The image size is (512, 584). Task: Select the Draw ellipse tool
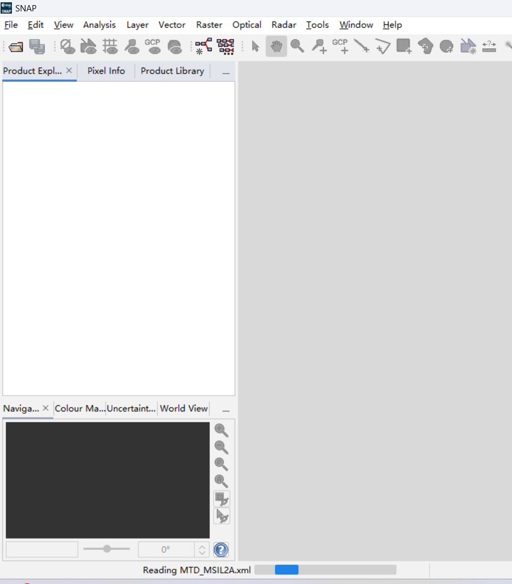coord(447,47)
